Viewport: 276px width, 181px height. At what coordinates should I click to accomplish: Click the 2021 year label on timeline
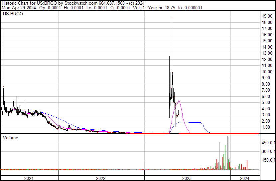pos(29,178)
